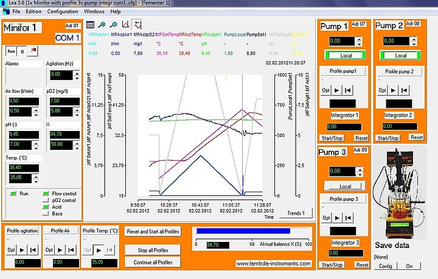Screen dimensions: 438x279
Task: Adjust the Agitation (Hz) stepper arrows
Action: [x=77, y=75]
